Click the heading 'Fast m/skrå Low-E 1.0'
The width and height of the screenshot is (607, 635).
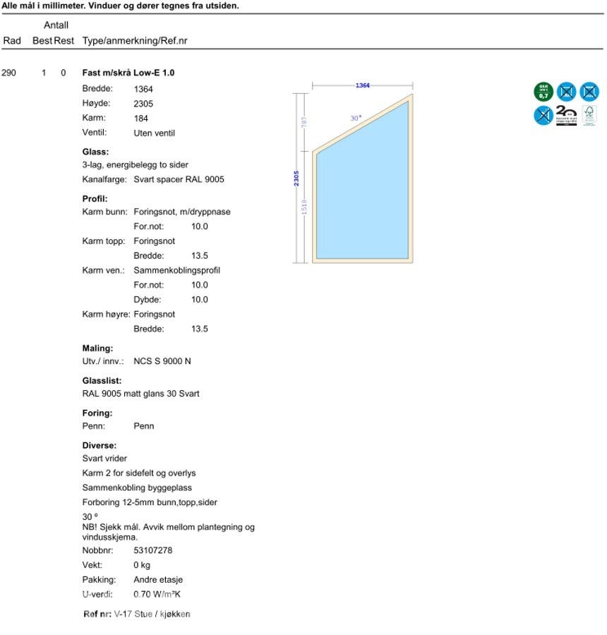[x=128, y=73]
